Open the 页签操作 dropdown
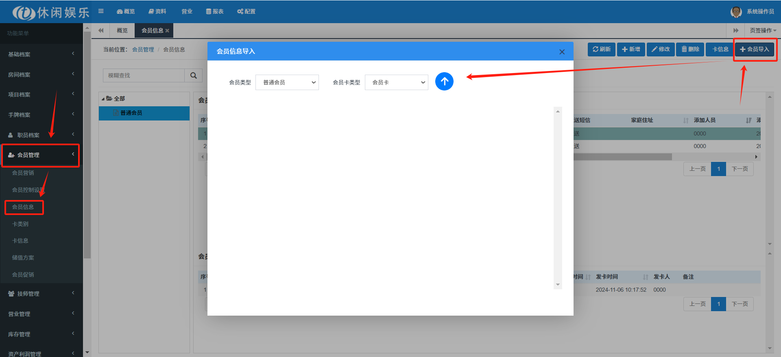 coord(763,31)
